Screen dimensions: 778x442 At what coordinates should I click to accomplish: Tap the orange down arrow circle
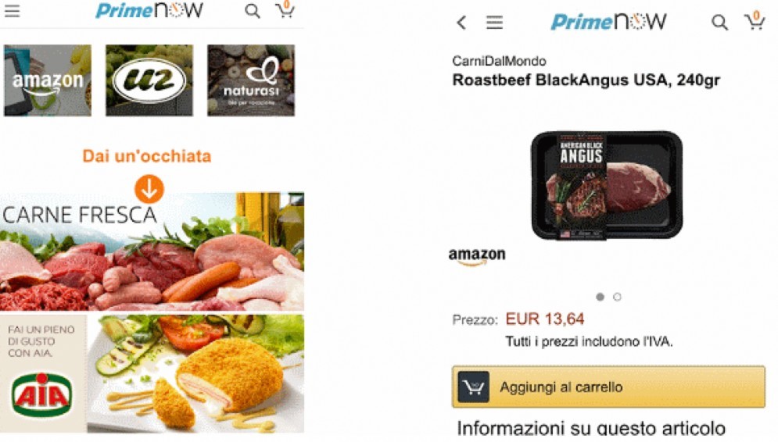click(149, 189)
